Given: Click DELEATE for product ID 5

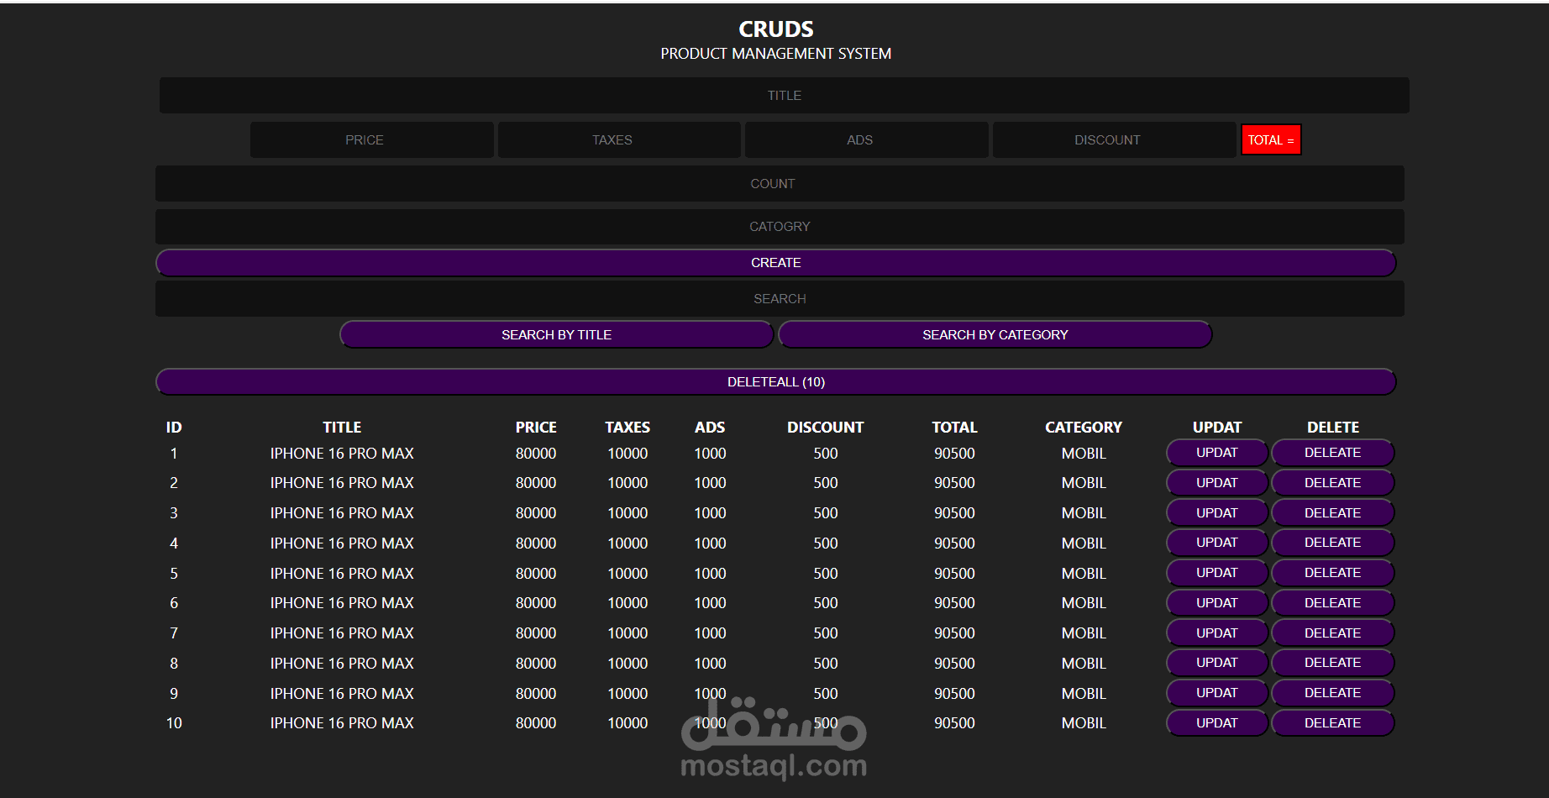Looking at the screenshot, I should tap(1333, 573).
